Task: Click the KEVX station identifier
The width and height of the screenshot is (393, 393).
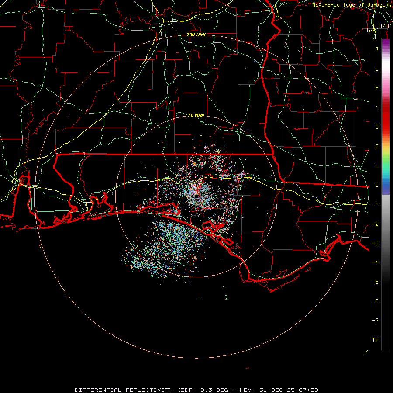Action: click(248, 390)
